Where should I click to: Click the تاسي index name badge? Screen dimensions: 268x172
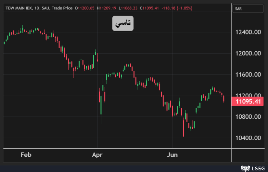[123, 23]
